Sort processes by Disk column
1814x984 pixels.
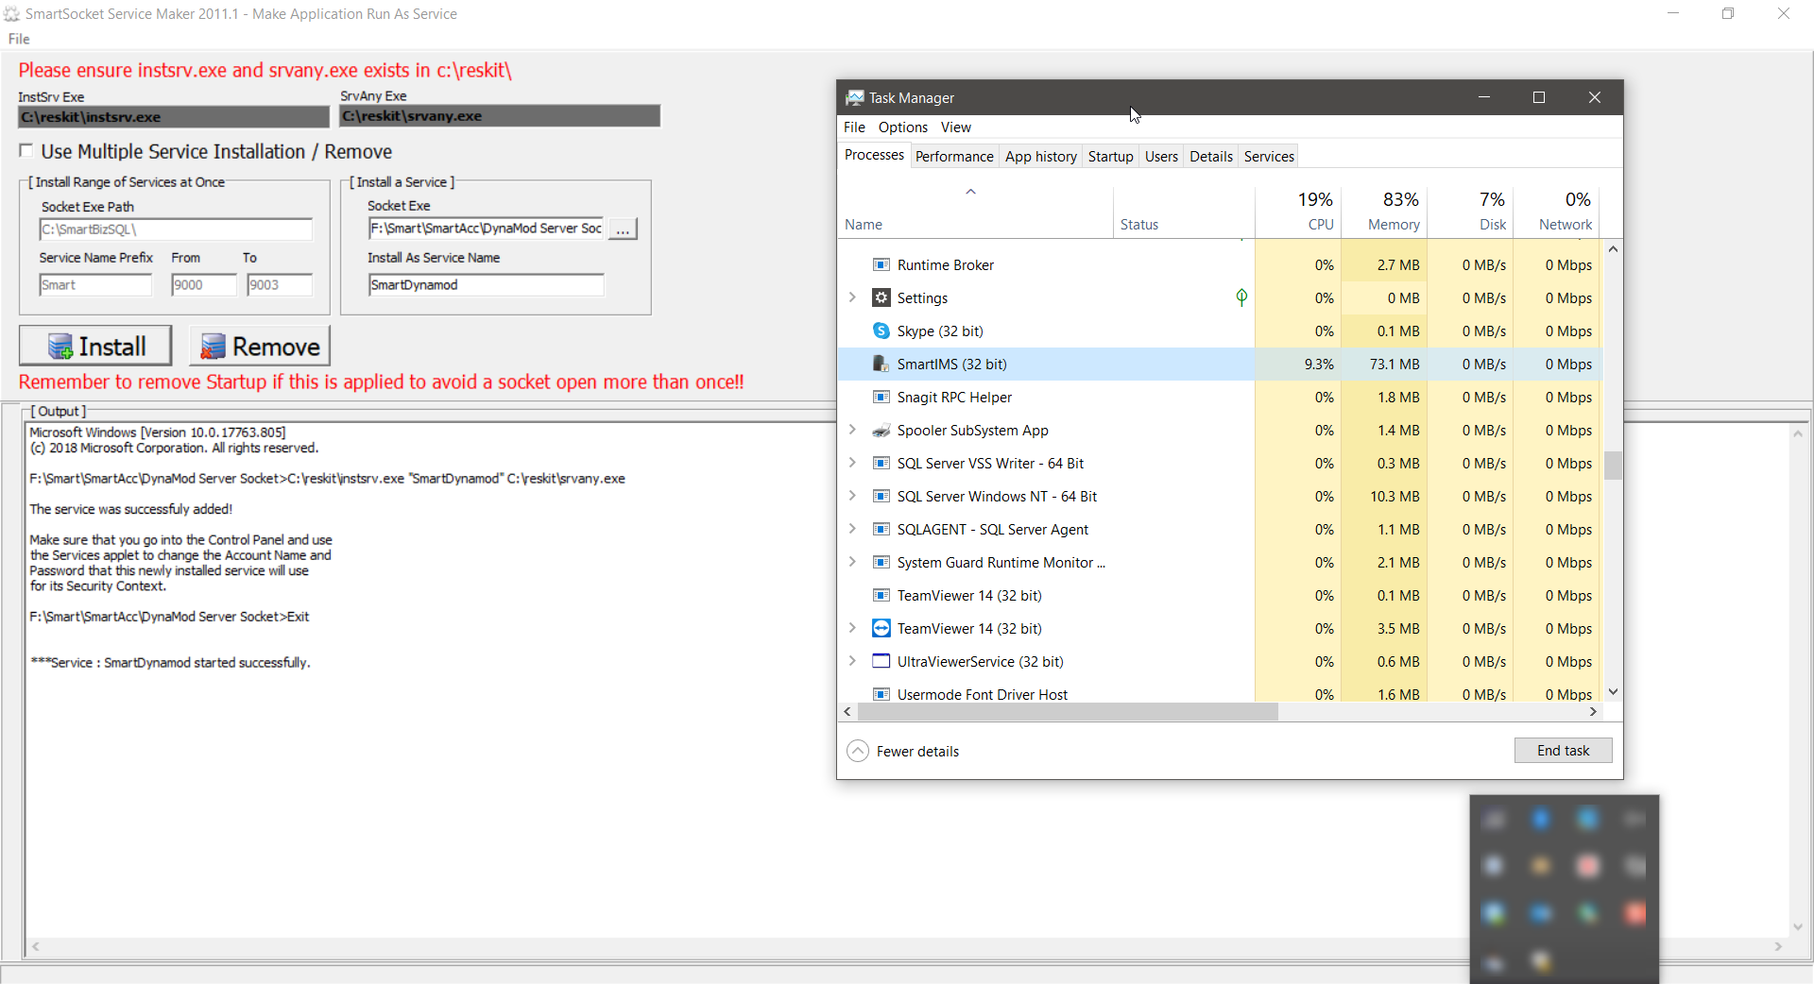click(1470, 212)
